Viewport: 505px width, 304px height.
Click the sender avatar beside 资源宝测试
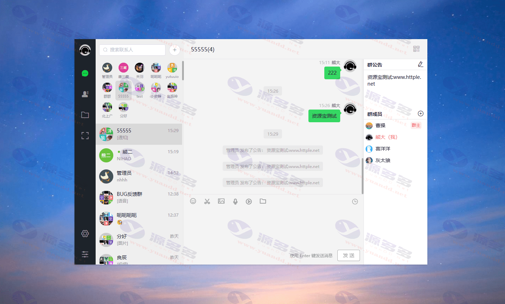point(350,109)
